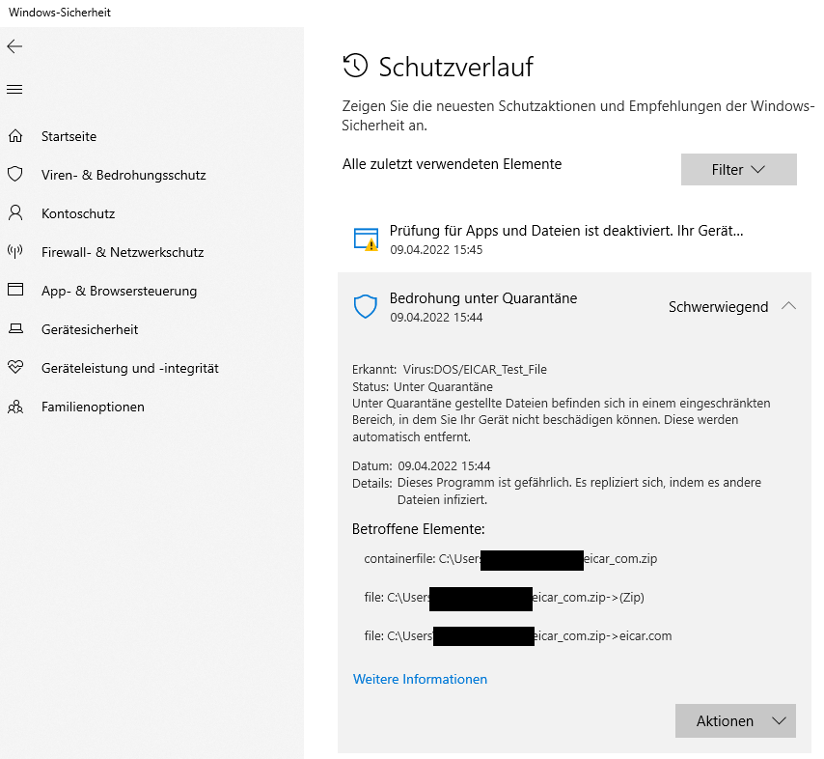Screen dimensions: 824x759
Task: Open Gerätesicherheit menu entry
Action: click(89, 329)
